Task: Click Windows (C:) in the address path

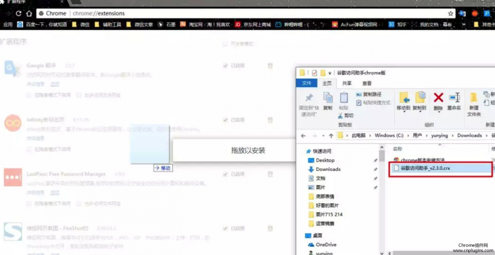Action: click(389, 136)
